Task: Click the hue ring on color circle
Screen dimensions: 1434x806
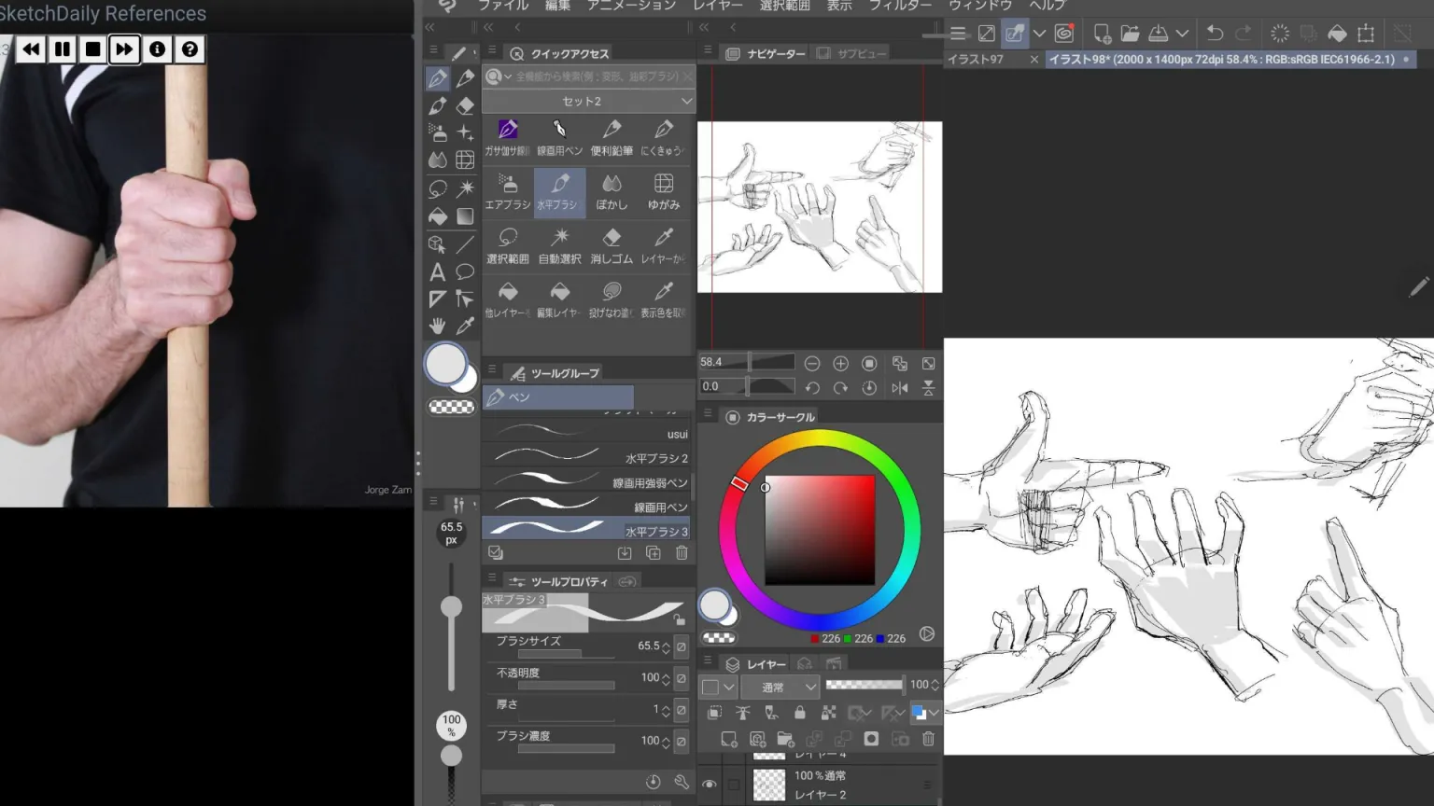Action: 819,440
